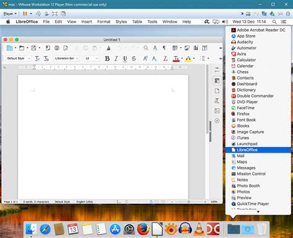Click the Page 1 of 1 status field
Image resolution: width=293 pixels, height=238 pixels.
click(11, 202)
